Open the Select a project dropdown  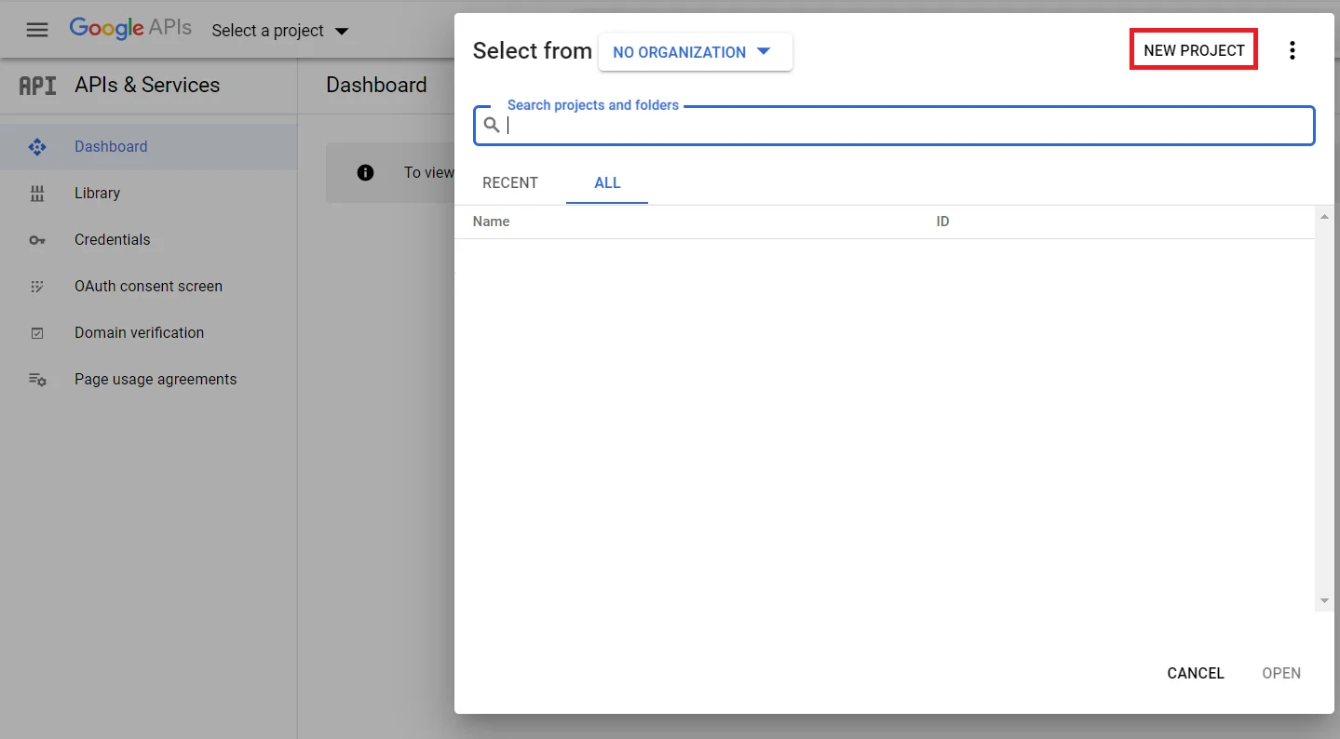click(x=279, y=30)
